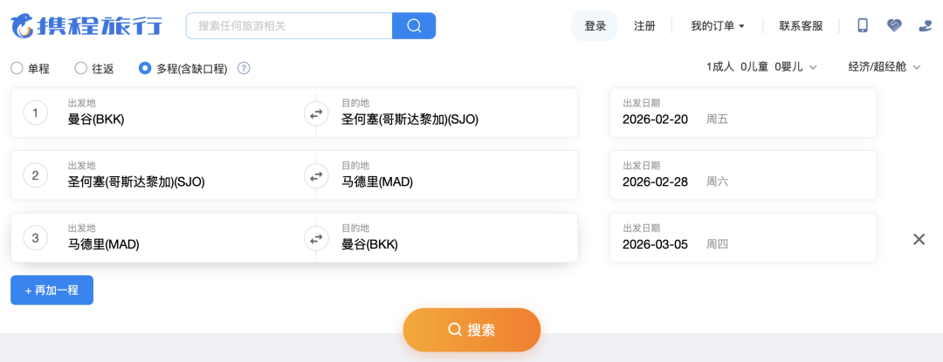943x362 pixels.
Task: Swap cities for trip 1 Bangkok to San José
Action: click(x=316, y=113)
